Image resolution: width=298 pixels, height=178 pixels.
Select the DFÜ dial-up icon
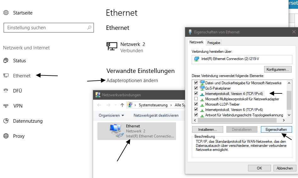click(x=6, y=91)
